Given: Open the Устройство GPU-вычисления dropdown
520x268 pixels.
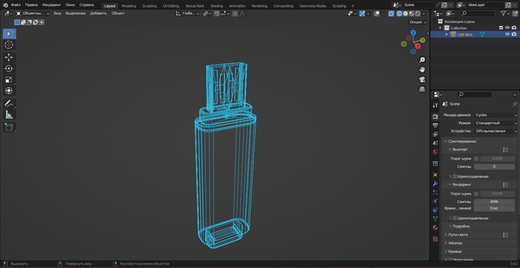Looking at the screenshot, I should (496, 131).
